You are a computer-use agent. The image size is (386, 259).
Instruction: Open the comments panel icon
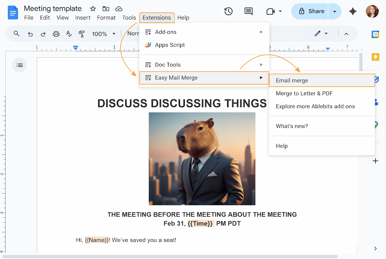tap(249, 11)
